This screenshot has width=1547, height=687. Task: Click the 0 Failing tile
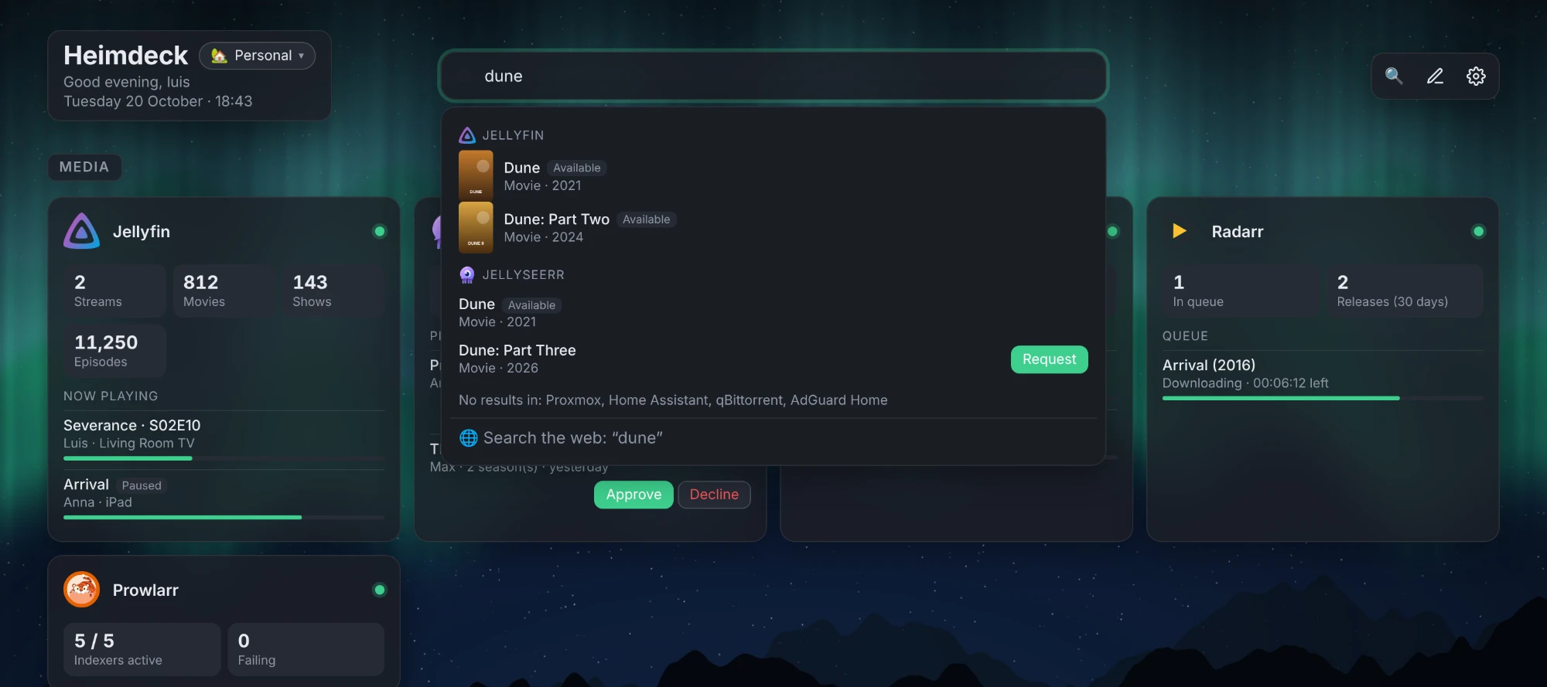306,649
